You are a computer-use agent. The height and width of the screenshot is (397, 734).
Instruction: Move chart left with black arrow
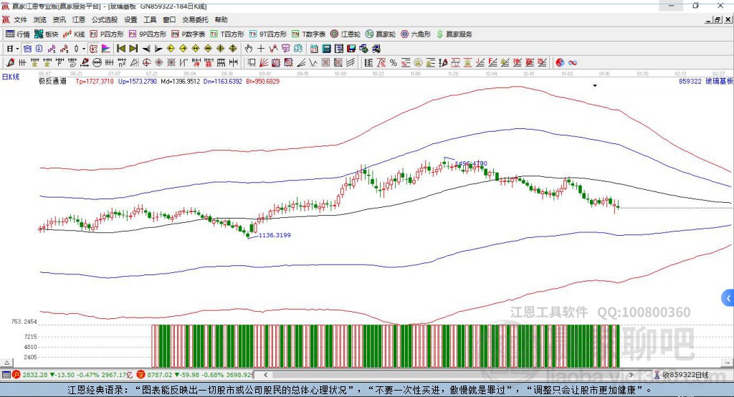(146, 49)
